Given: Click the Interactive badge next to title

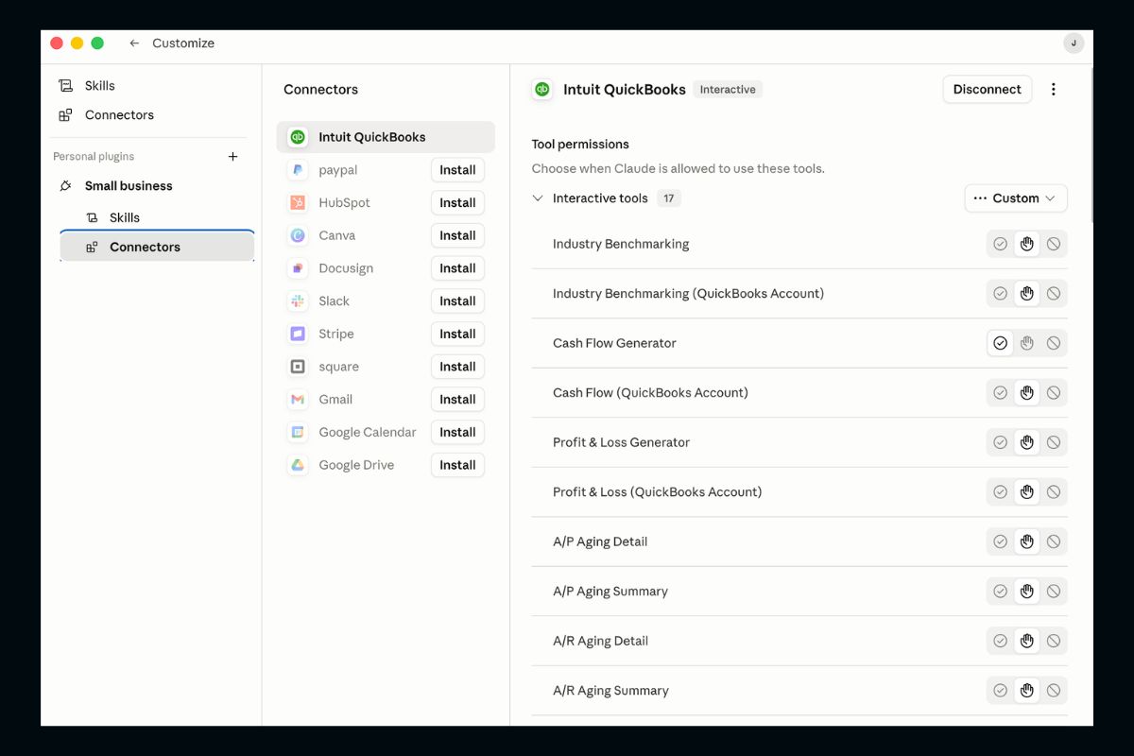Looking at the screenshot, I should point(728,90).
